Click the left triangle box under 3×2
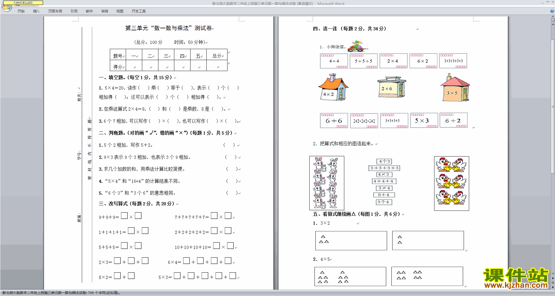555x296 pixels. (351, 241)
